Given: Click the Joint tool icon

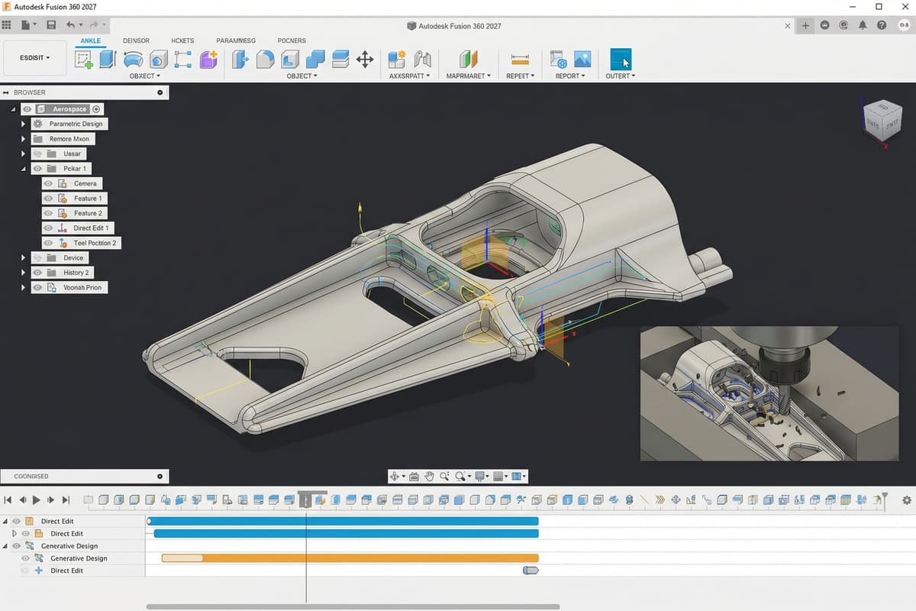Looking at the screenshot, I should click(422, 60).
